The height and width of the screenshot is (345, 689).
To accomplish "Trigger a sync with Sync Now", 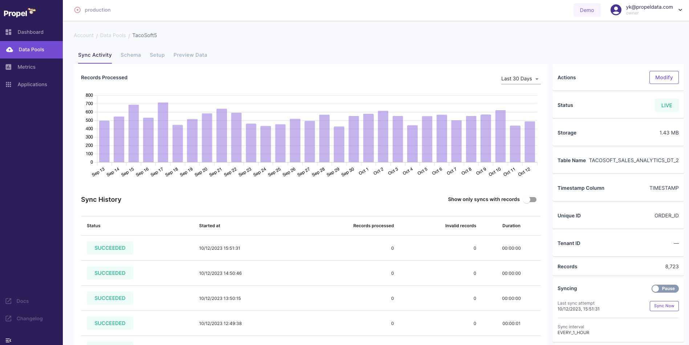I will click(664, 306).
